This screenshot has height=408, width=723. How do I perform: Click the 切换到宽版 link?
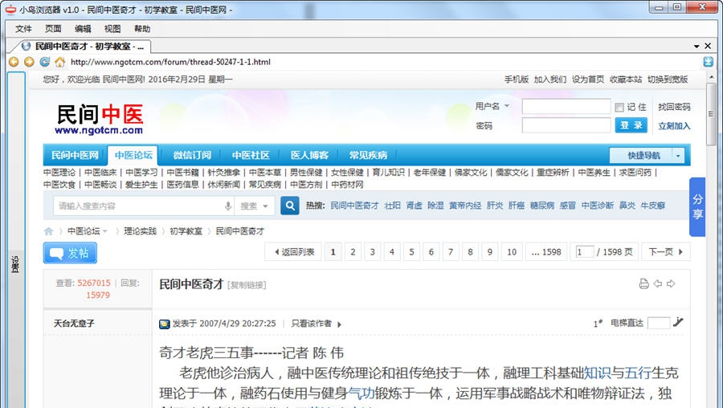click(x=668, y=80)
